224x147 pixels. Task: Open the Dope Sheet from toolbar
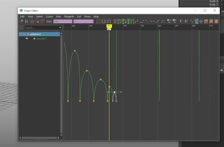pos(206,22)
